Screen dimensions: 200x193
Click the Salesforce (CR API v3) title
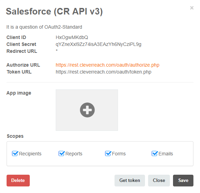[x=54, y=11]
